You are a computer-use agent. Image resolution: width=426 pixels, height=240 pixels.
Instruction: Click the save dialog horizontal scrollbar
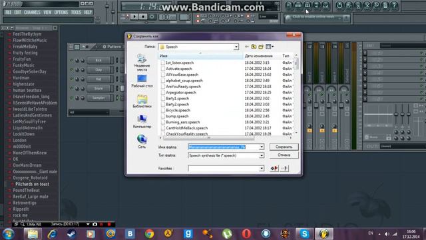pyautogui.click(x=208, y=138)
